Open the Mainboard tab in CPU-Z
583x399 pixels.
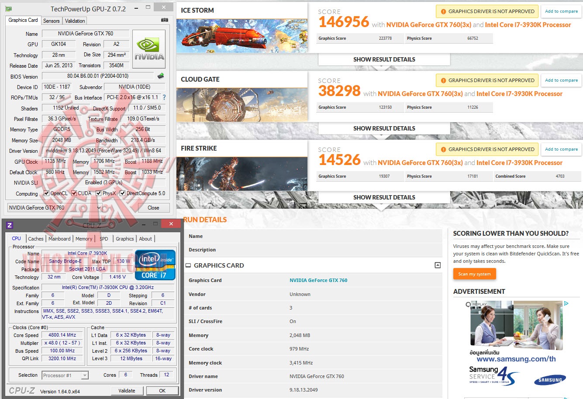click(59, 239)
